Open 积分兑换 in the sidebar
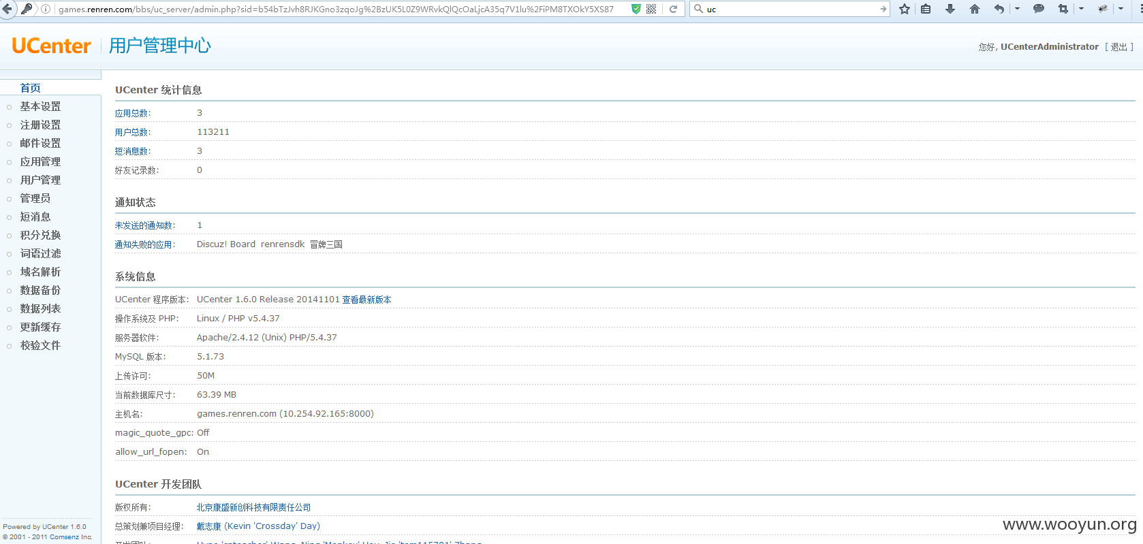Viewport: 1143px width, 544px height. point(40,235)
